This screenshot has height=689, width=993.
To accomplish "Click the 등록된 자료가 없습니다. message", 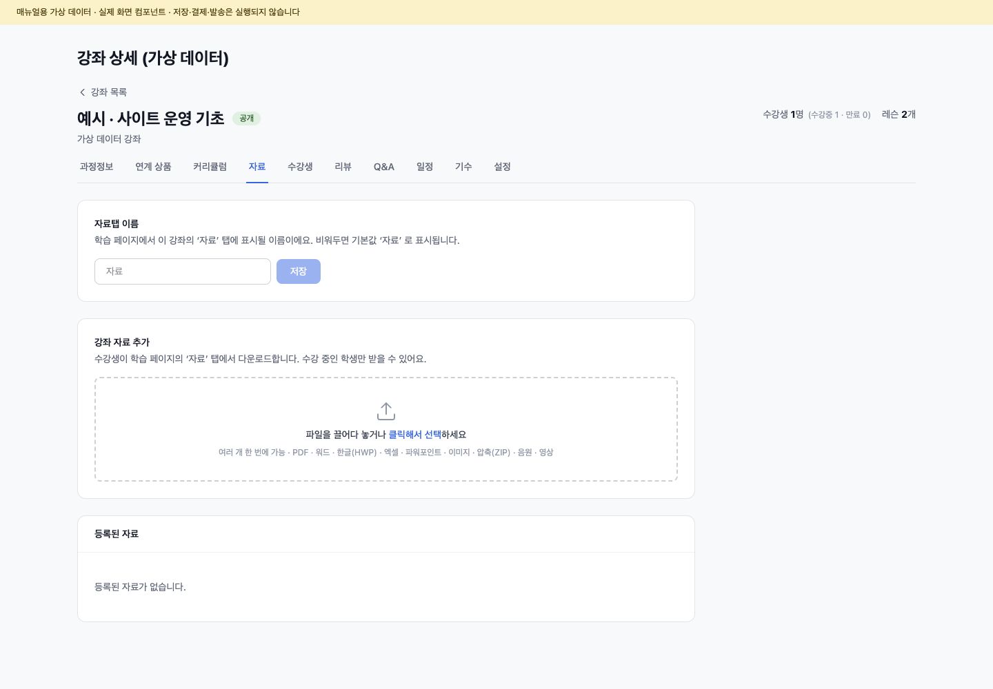I will [x=140, y=587].
